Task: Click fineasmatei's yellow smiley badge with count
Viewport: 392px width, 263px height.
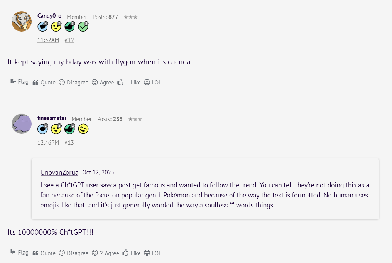Action: click(x=56, y=129)
